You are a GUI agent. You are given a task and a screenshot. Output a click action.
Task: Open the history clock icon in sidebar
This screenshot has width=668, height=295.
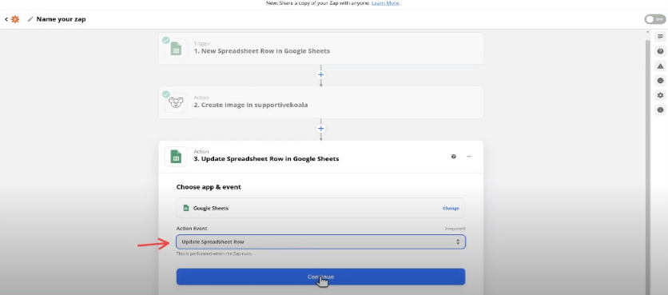pyautogui.click(x=660, y=81)
